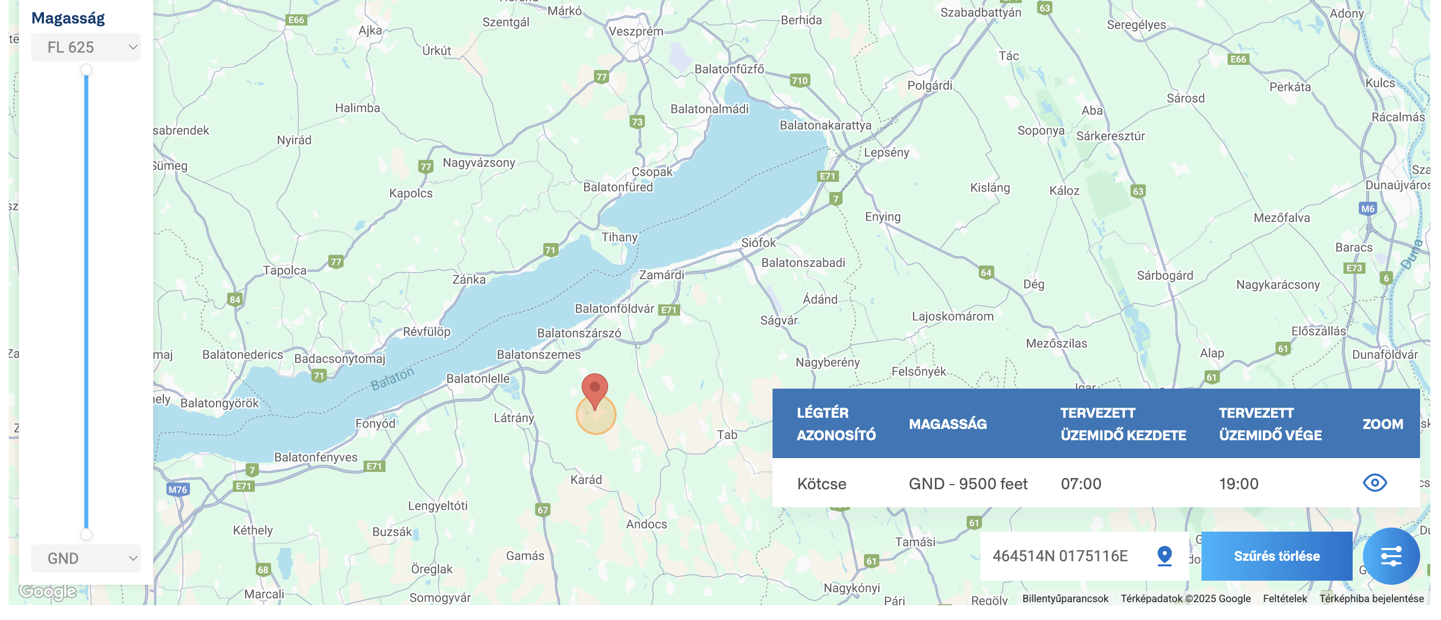Screen dimensions: 1441x620
Task: Expand the chevron next to FL 625
Action: (x=133, y=47)
